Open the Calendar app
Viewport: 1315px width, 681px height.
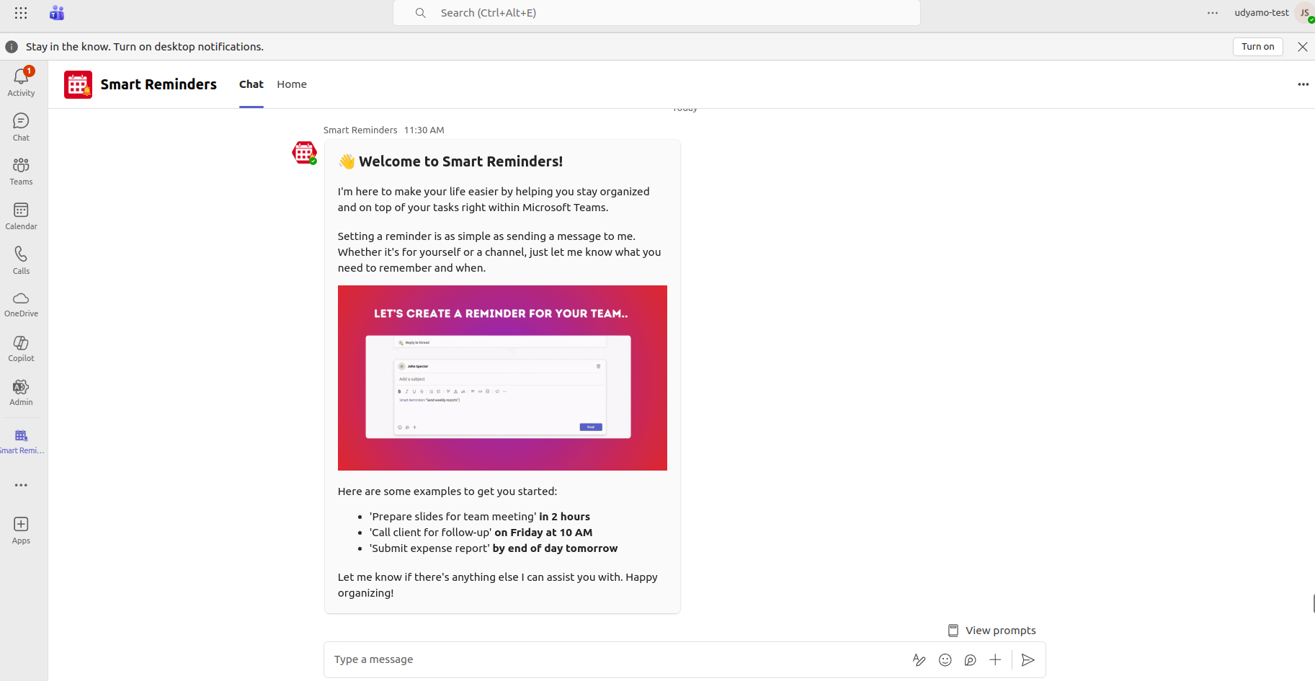coord(21,215)
